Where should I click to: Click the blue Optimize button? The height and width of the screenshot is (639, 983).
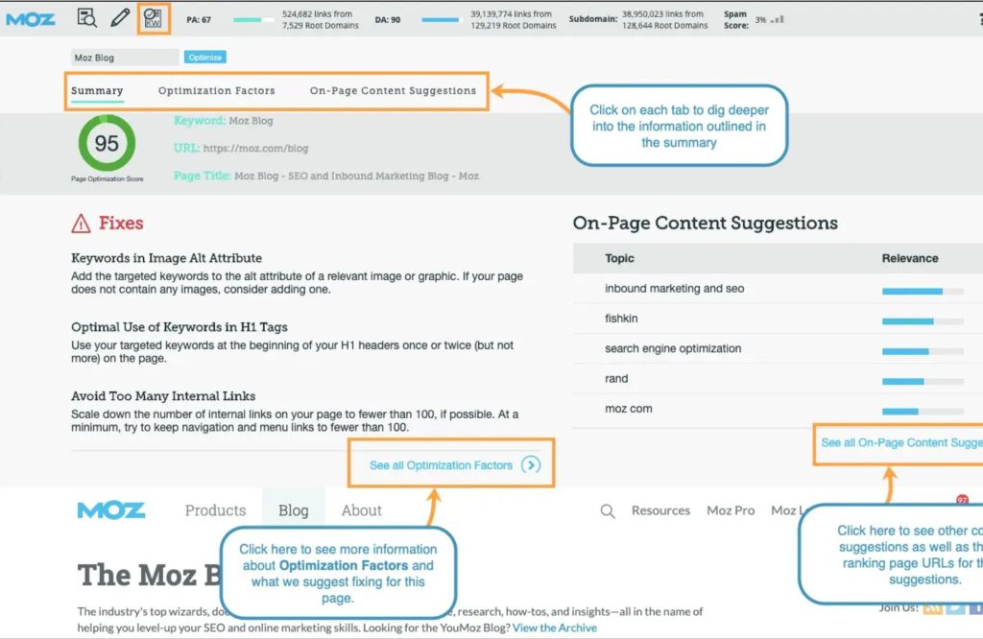coord(206,57)
